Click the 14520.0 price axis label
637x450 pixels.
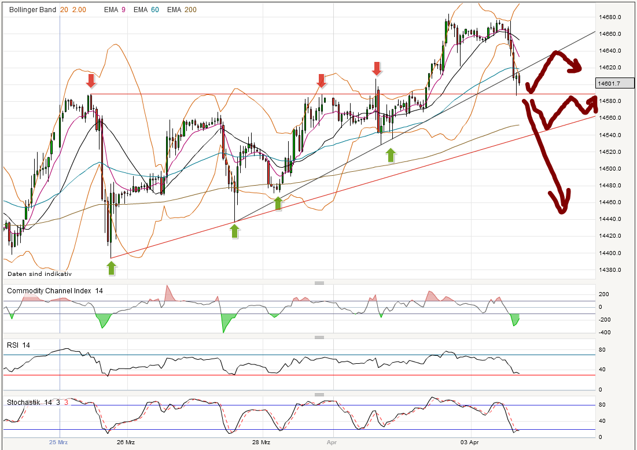610,152
